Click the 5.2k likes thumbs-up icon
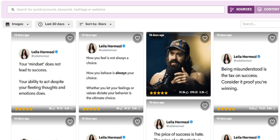The image size is (280, 140). pyautogui.click(x=257, y=108)
